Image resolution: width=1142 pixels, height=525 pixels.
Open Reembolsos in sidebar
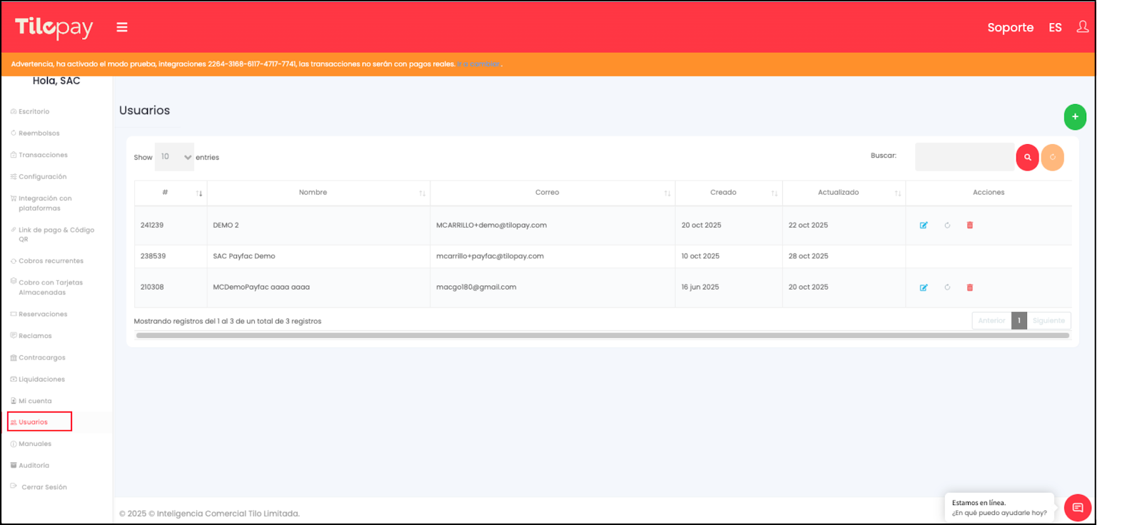(x=35, y=133)
